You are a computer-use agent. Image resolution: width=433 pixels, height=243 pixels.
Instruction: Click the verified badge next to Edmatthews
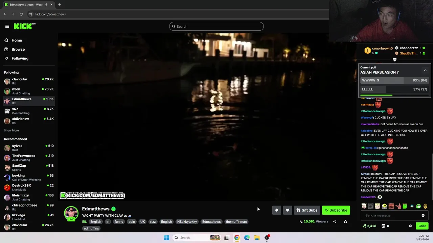(114, 209)
